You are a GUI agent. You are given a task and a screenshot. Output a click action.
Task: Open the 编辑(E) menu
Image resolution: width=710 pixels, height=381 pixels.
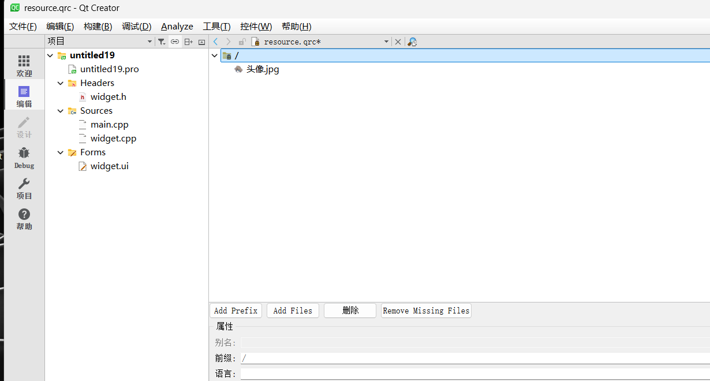click(x=60, y=27)
